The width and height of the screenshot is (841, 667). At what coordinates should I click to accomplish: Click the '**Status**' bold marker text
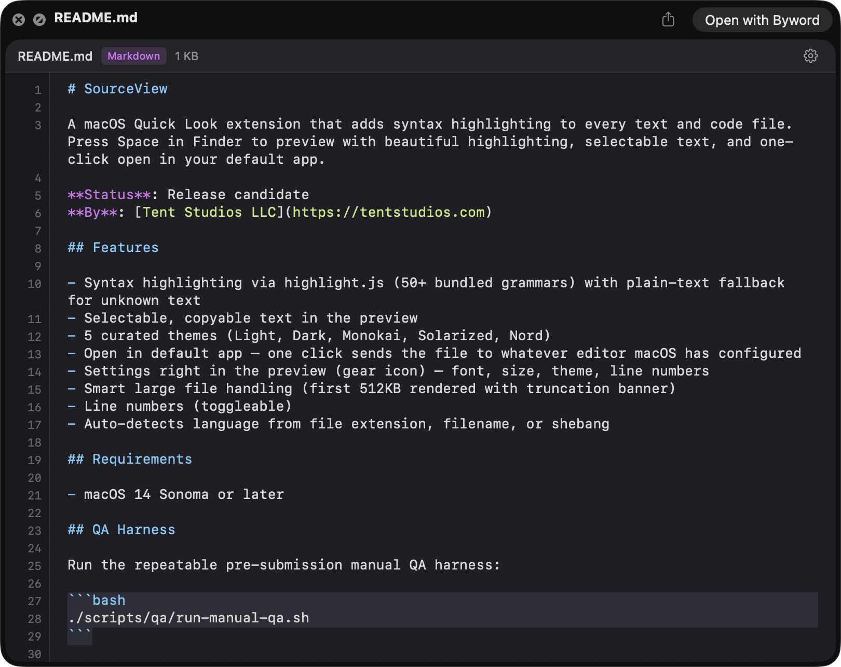pyautogui.click(x=109, y=194)
